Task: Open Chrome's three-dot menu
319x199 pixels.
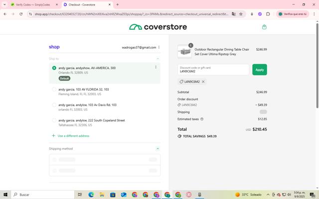Action: (314, 14)
